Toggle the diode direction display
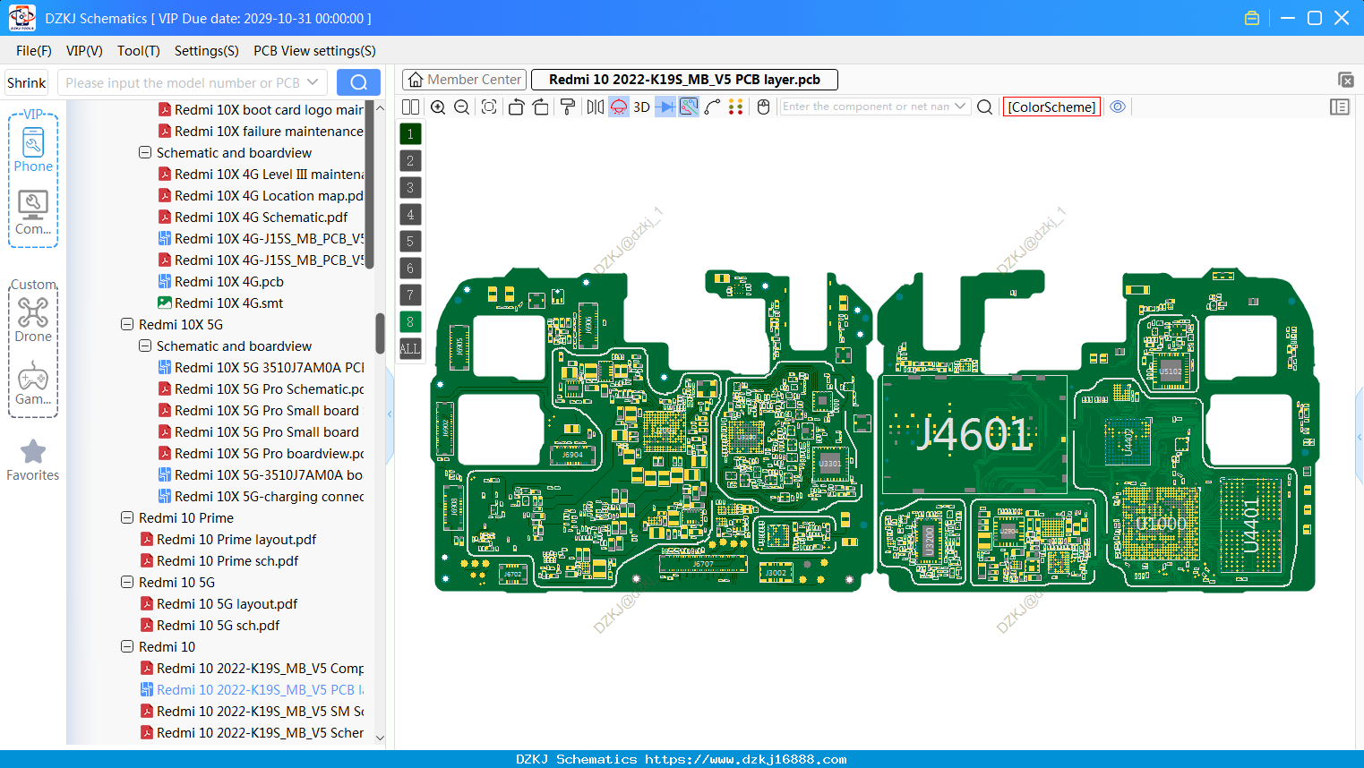The width and height of the screenshot is (1364, 768). 665,107
